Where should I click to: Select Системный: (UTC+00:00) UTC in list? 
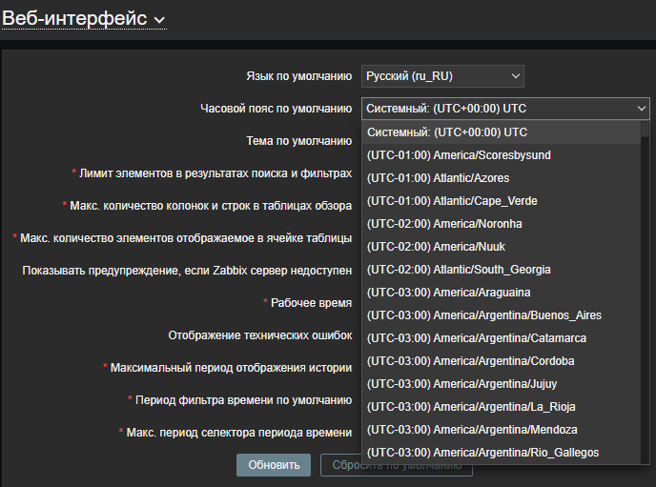(x=447, y=132)
